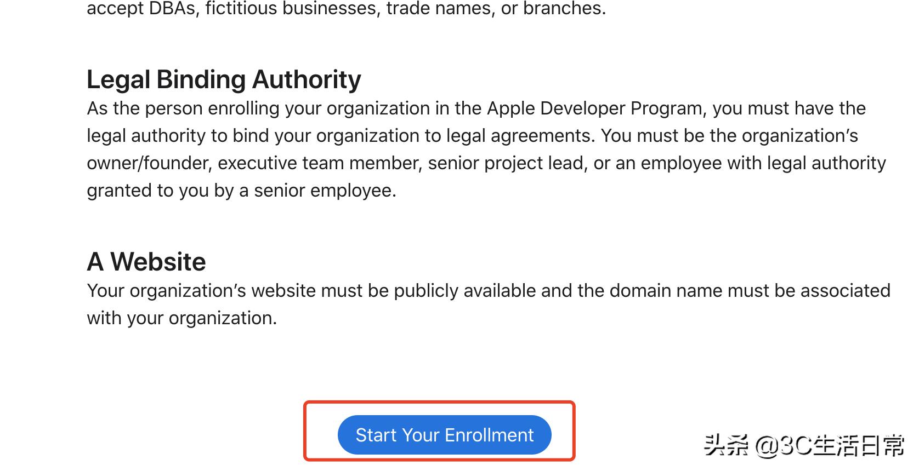The image size is (919, 471).
Task: Click the Start Your Enrollment button
Action: [x=444, y=435]
